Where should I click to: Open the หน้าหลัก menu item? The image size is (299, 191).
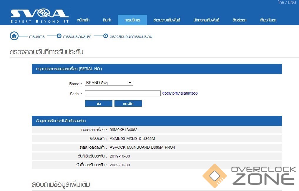[83, 20]
